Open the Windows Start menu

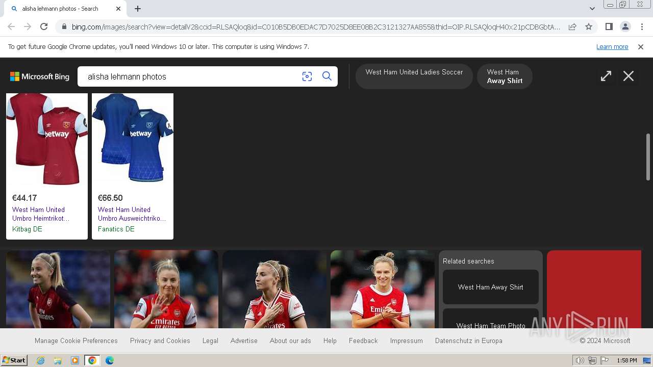click(14, 360)
